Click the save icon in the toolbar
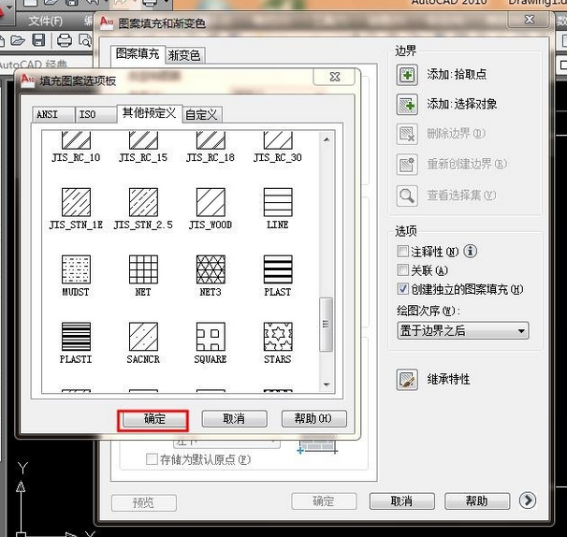The image size is (567, 537). pyautogui.click(x=38, y=40)
